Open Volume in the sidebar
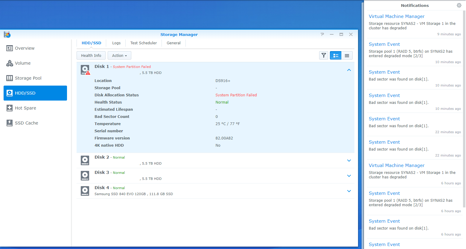Screen dimensions: 466x249 (x=35, y=63)
